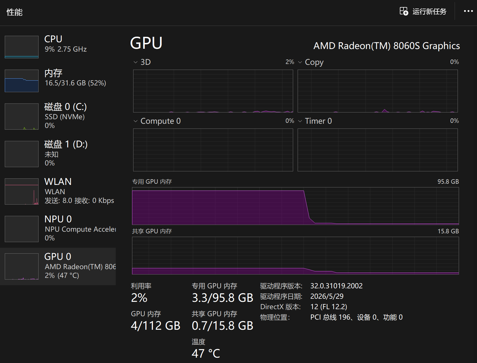Click the 驱动程序版本 label
The image size is (477, 363).
click(x=281, y=286)
